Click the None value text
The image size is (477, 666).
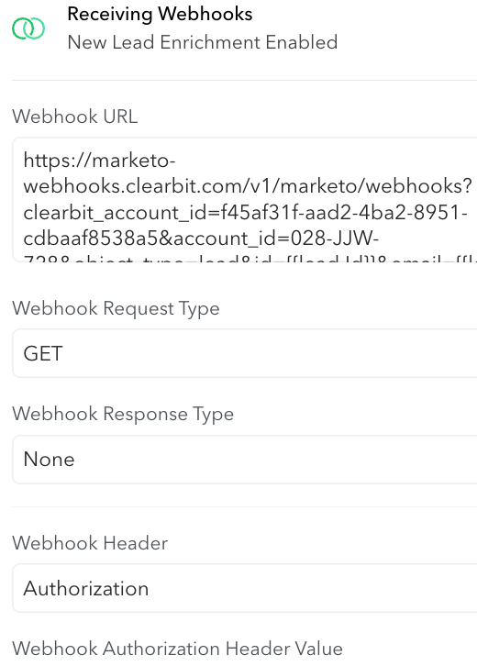click(x=49, y=460)
